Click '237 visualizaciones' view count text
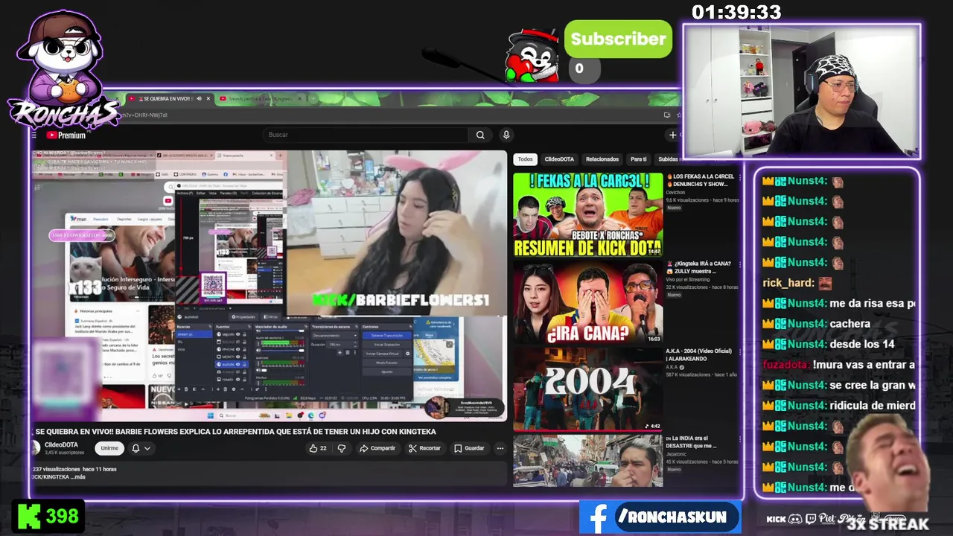 click(56, 470)
